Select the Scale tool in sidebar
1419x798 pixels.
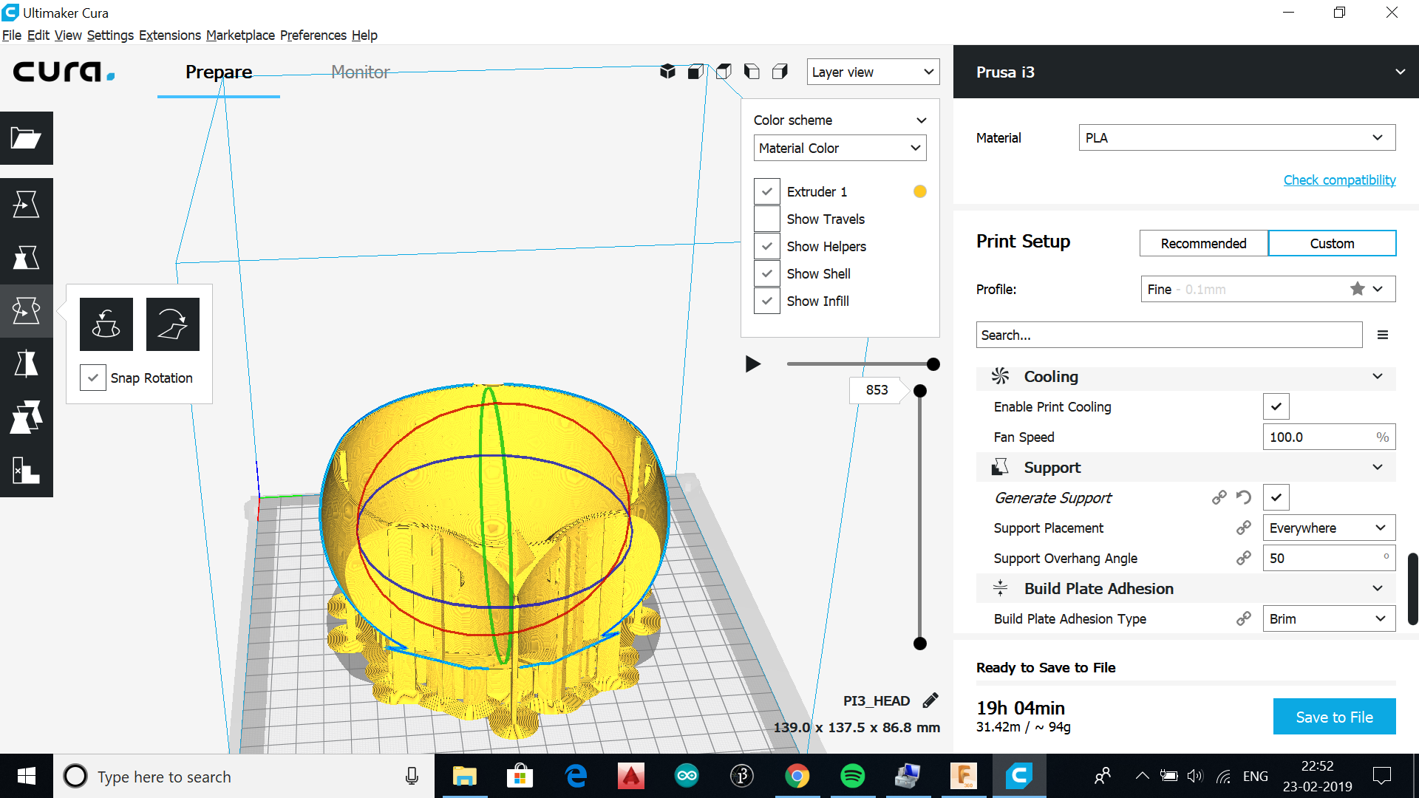pos(26,258)
